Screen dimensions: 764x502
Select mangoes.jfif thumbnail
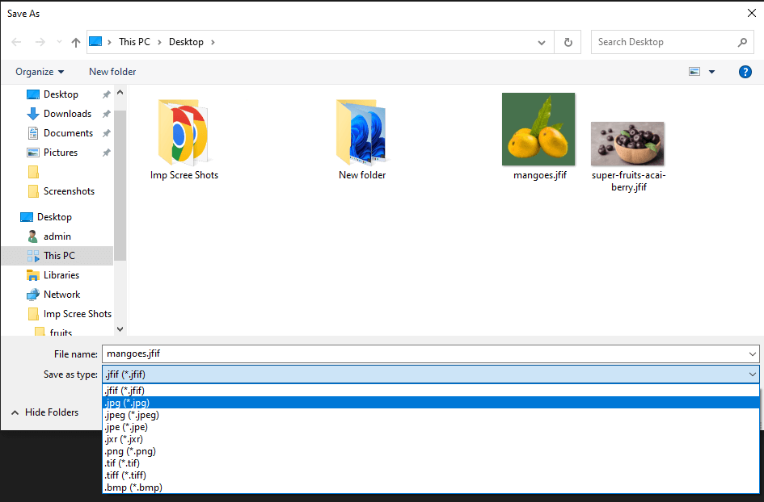pos(538,129)
